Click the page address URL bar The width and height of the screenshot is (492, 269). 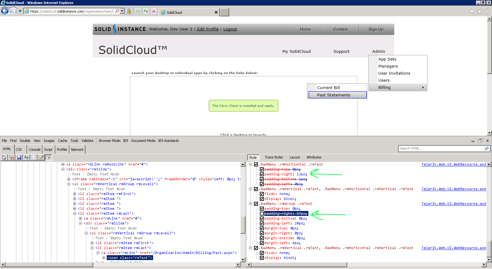click(x=72, y=11)
